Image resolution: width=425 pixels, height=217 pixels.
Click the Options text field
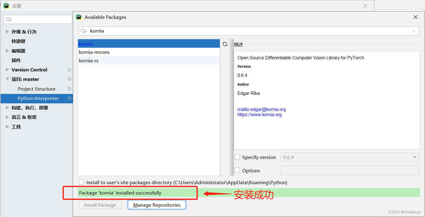350,170
